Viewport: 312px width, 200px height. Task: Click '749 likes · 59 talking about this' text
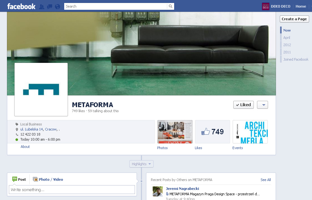(95, 111)
